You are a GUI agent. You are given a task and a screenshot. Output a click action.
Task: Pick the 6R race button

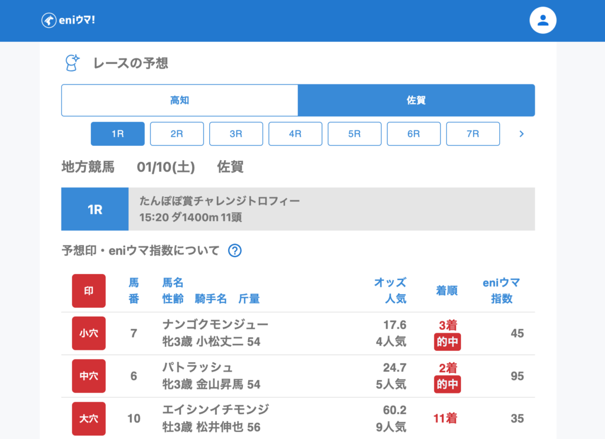point(414,134)
